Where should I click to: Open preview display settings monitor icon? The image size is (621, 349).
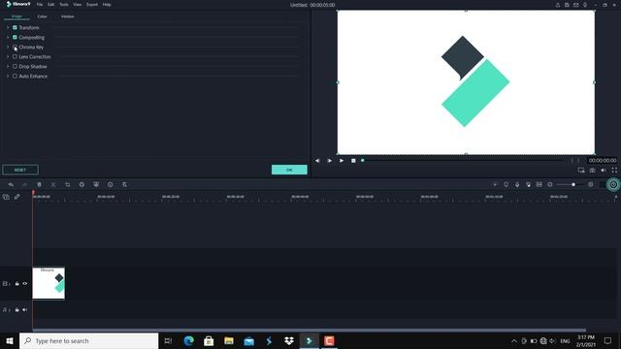(581, 171)
